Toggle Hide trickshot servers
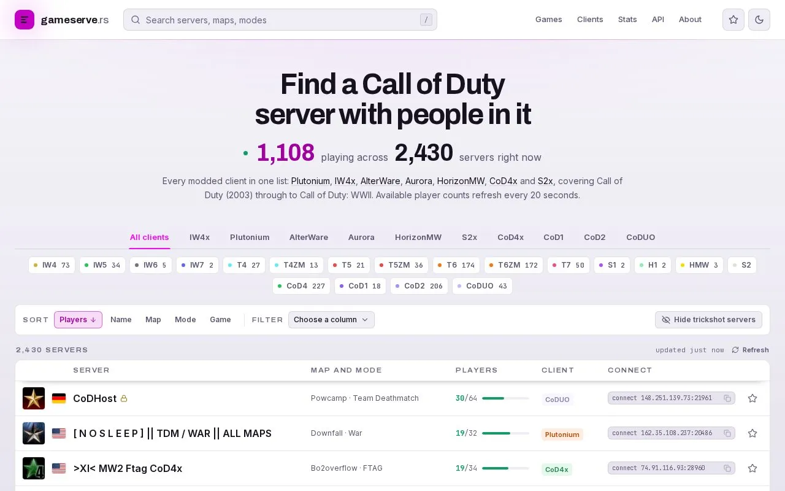 click(708, 320)
